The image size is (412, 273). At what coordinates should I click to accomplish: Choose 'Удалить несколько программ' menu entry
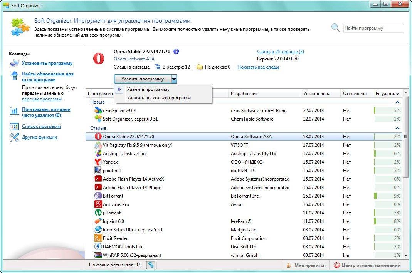point(163,98)
